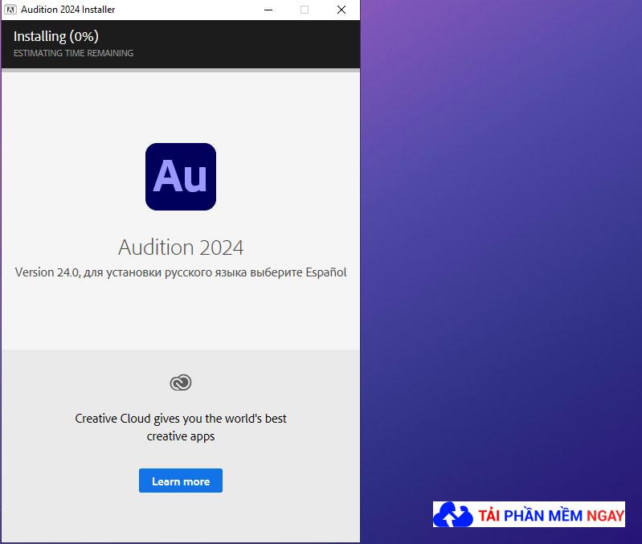Click the installation progress bar
Screen dimensions: 642x544
pyautogui.click(x=181, y=71)
